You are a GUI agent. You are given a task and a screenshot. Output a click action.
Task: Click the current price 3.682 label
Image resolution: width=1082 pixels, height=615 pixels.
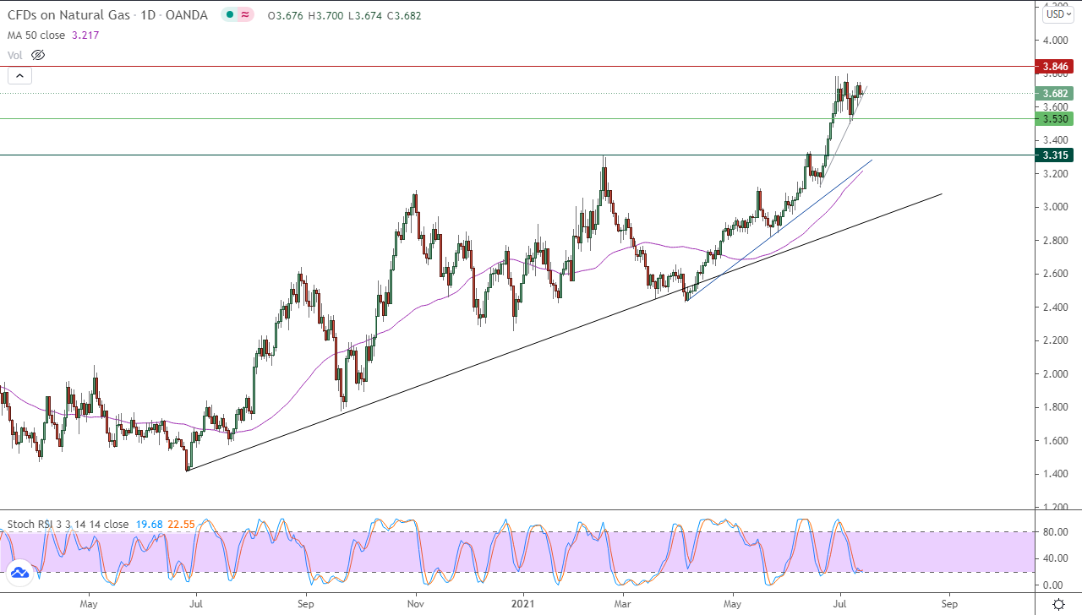tap(1056, 93)
